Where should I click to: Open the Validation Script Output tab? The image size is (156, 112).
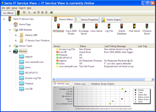tap(100, 84)
